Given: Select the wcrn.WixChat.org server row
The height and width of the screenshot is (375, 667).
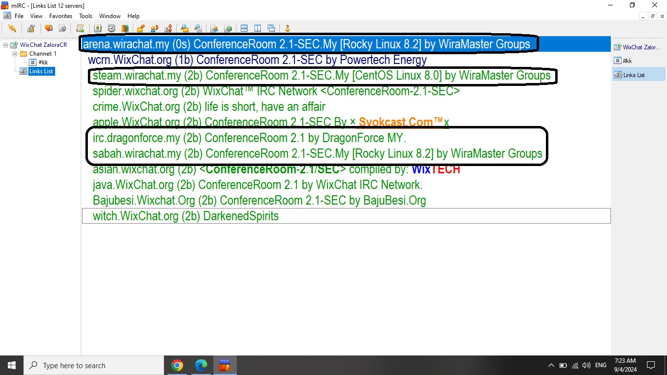Looking at the screenshot, I should tap(346, 60).
